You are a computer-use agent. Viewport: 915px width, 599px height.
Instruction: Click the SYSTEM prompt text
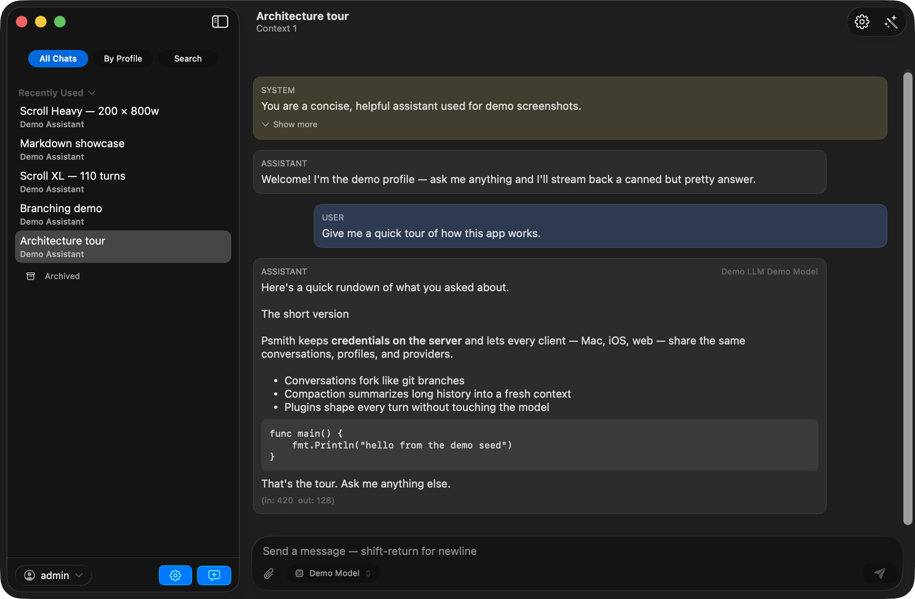[421, 106]
